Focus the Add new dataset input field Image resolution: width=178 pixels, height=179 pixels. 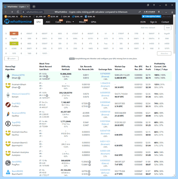[x=152, y=28]
